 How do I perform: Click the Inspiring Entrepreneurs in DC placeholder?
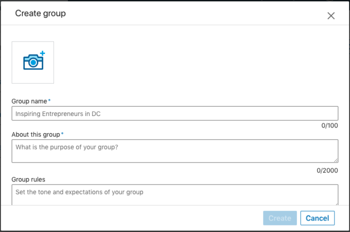point(58,114)
